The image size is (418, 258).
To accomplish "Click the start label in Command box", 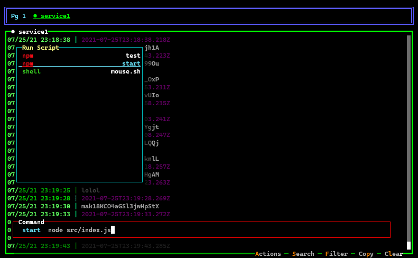I will coord(31,230).
